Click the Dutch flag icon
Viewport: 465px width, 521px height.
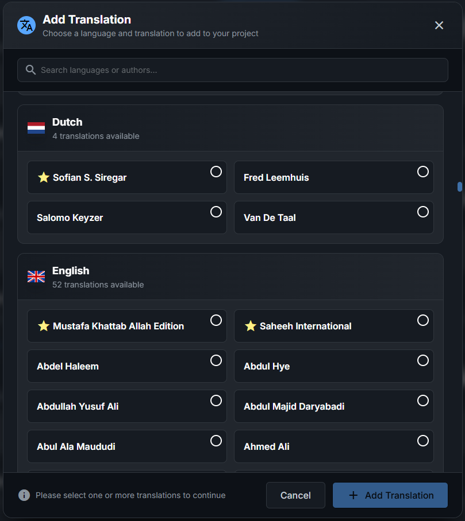[x=36, y=128]
